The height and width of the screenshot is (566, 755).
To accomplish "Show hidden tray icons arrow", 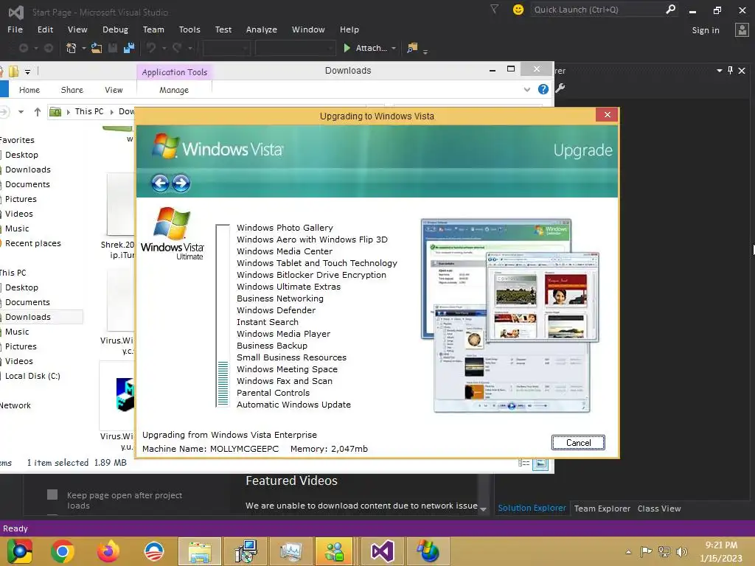I will [628, 551].
